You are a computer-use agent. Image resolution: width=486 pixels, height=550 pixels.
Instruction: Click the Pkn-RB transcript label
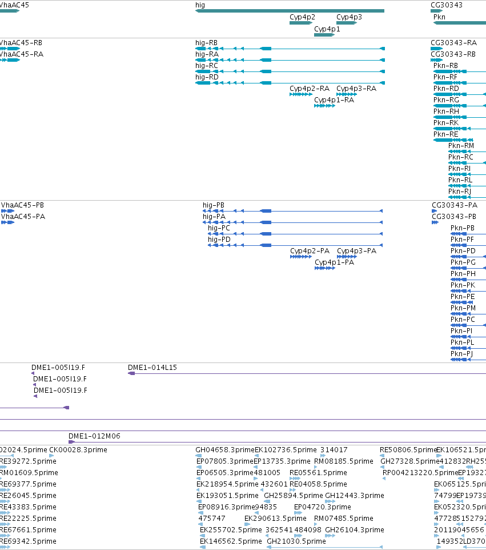tap(445, 66)
